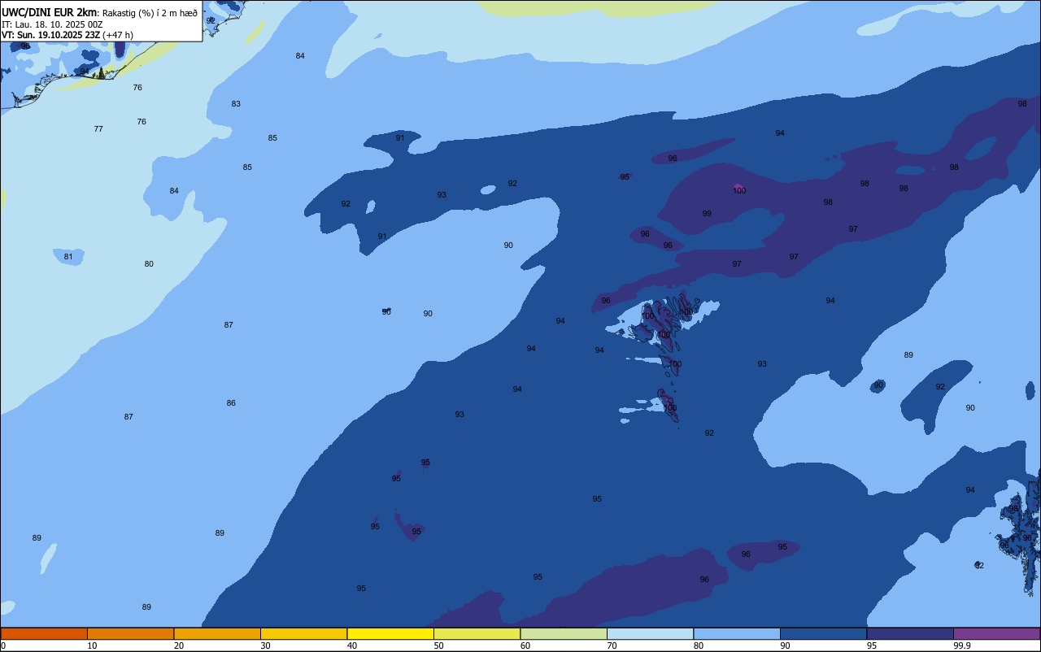1041x652 pixels.
Task: Select the 10–20 orange legend color segment
Action: tap(130, 633)
